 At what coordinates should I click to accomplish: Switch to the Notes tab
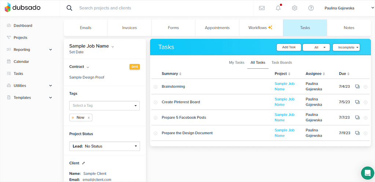click(x=349, y=28)
